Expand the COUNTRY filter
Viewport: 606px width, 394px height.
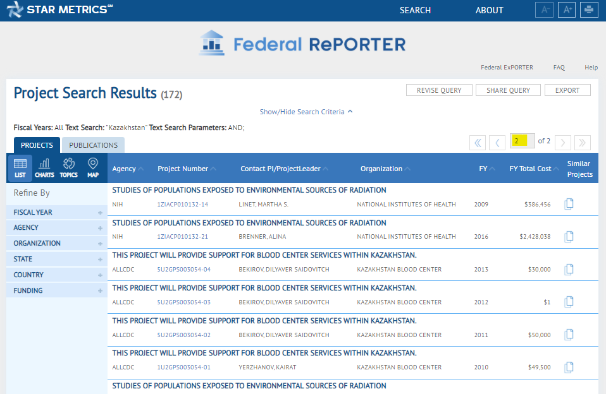[x=56, y=275]
